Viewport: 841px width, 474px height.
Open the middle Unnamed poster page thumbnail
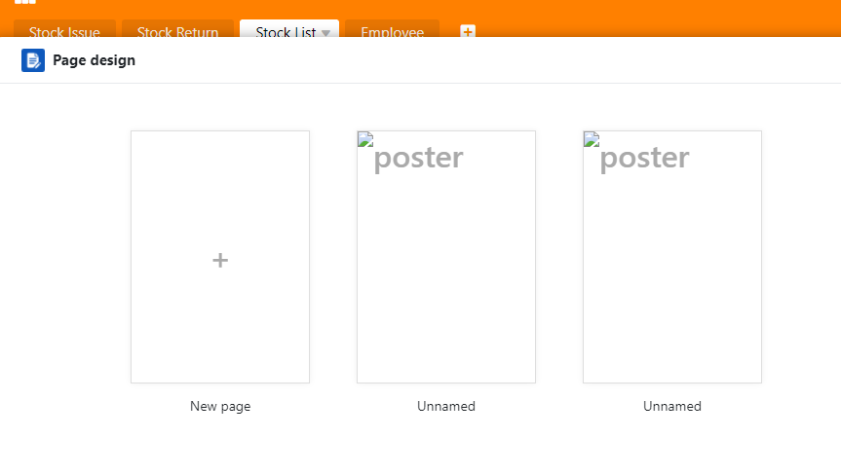pyautogui.click(x=446, y=273)
